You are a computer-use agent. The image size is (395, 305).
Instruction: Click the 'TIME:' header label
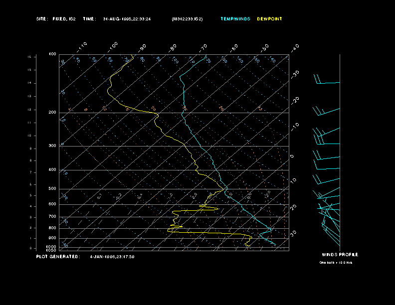click(90, 19)
